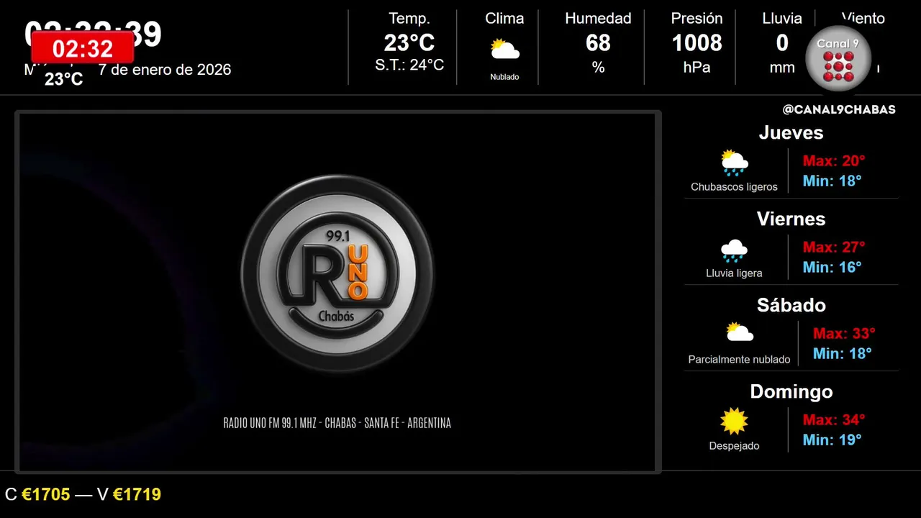Viewport: 921px width, 518px height.
Task: Click the Presión 1008 value
Action: tap(697, 43)
